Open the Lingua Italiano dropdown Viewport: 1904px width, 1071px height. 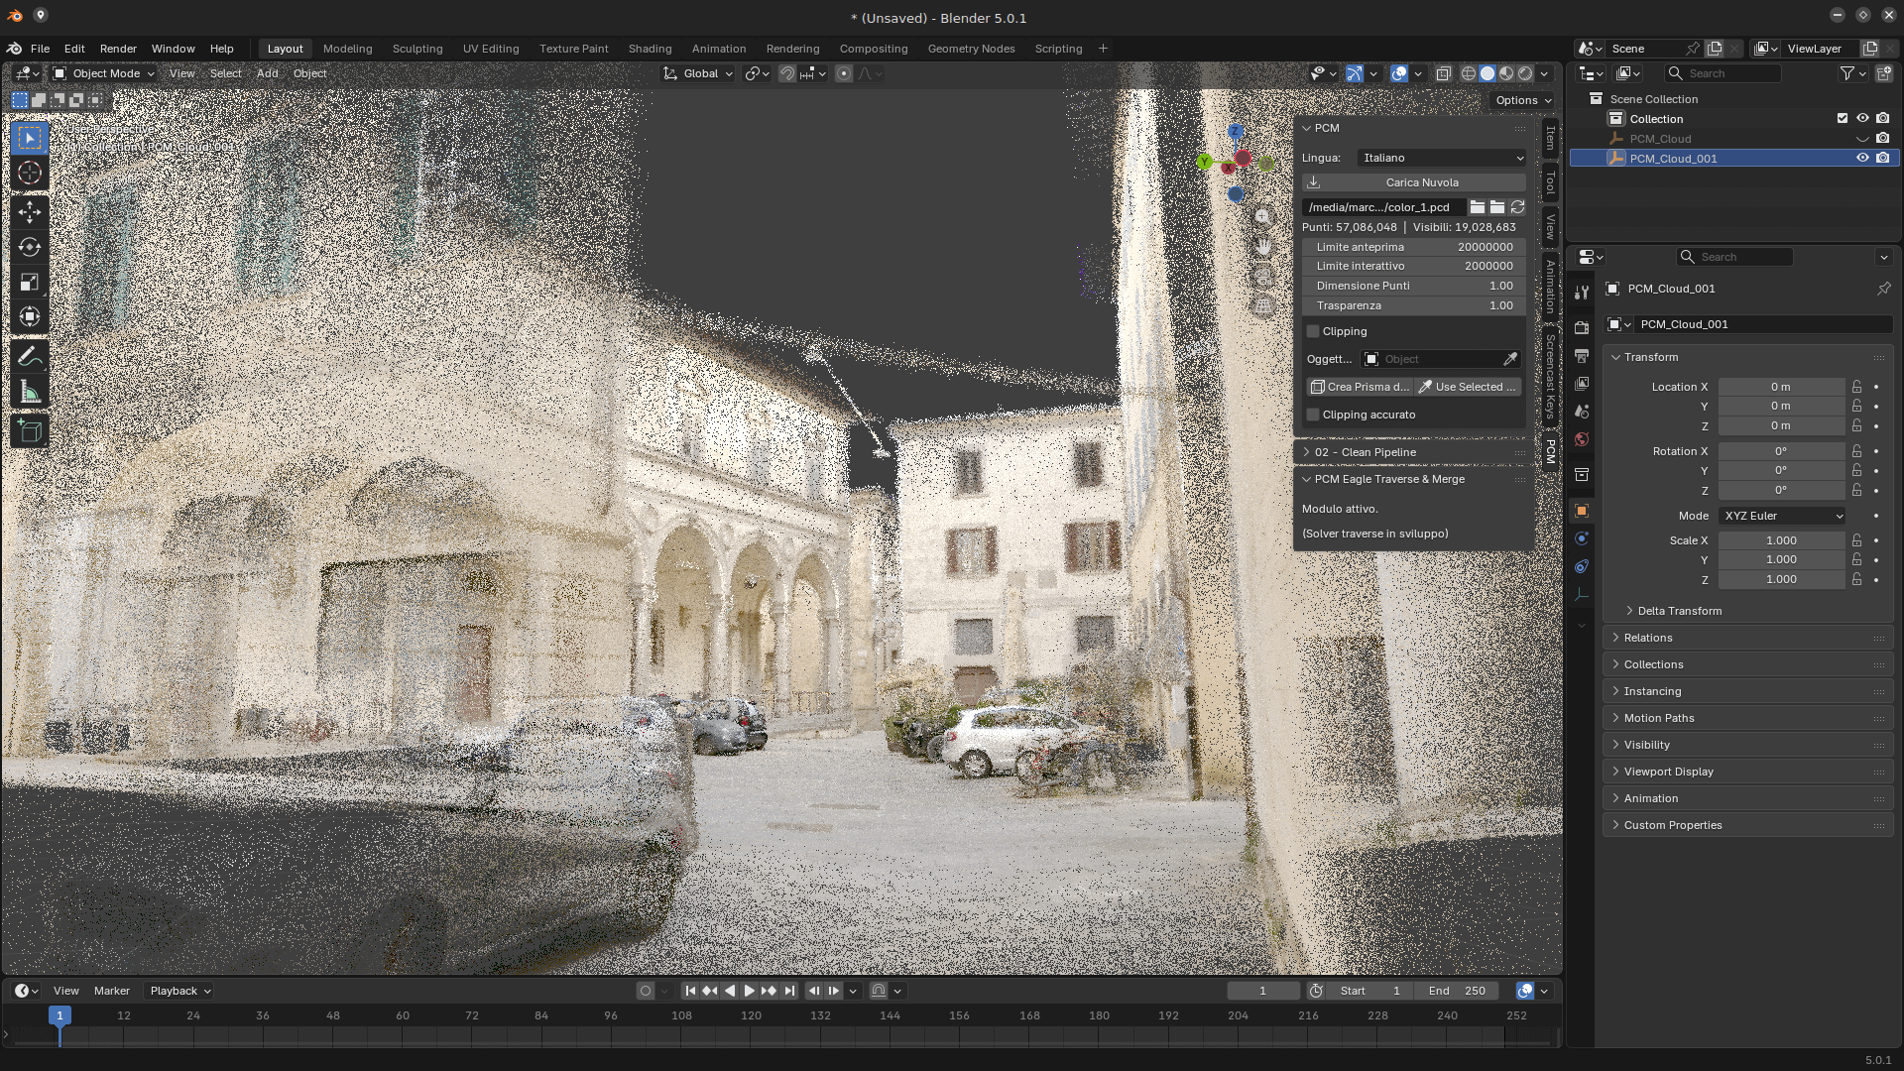(x=1442, y=158)
